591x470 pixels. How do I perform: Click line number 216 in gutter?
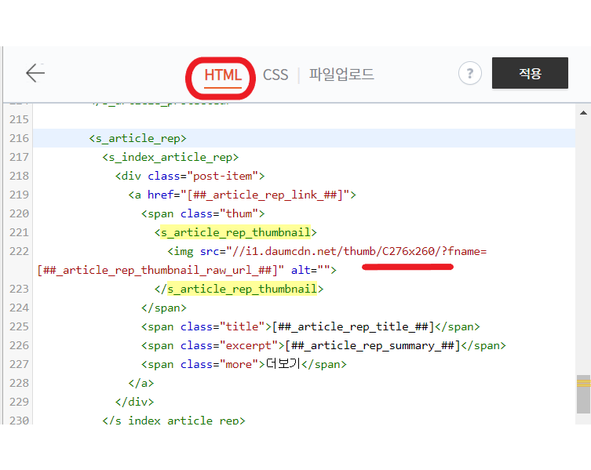click(19, 138)
